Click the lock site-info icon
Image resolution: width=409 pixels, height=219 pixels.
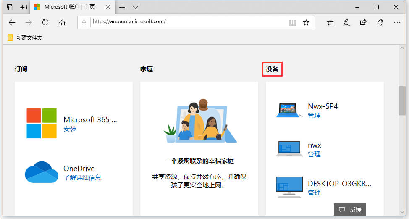point(84,22)
